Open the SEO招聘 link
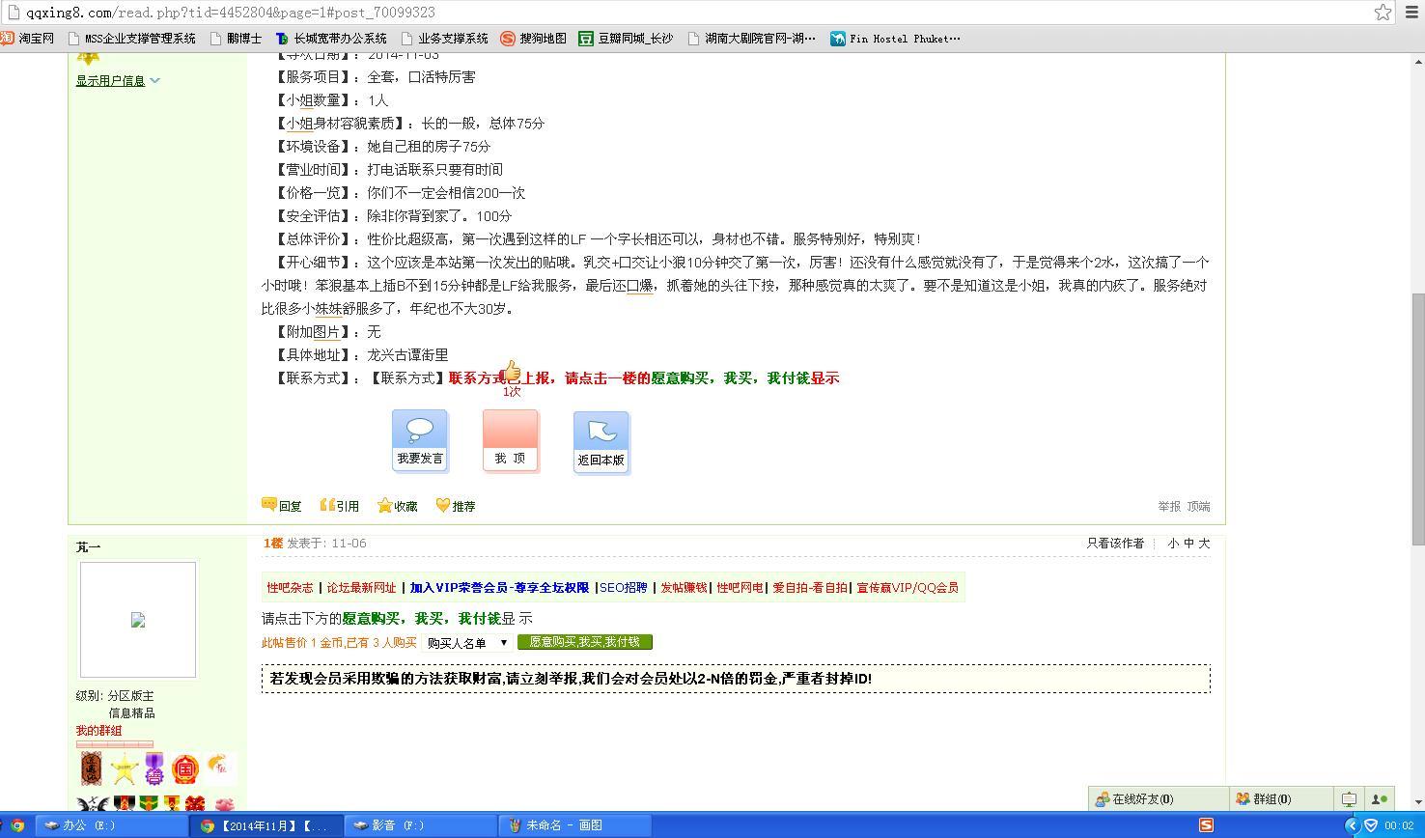This screenshot has width=1425, height=838. click(x=624, y=588)
